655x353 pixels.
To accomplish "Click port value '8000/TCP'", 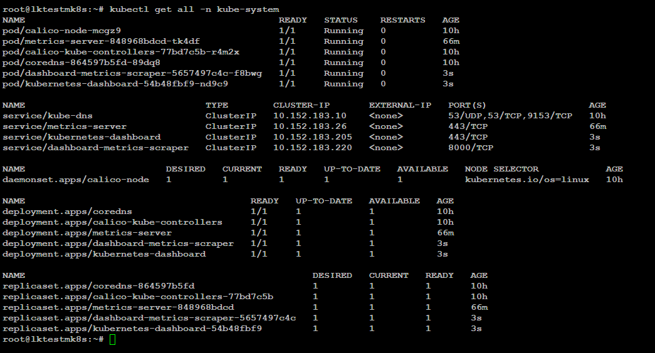I will (x=471, y=148).
